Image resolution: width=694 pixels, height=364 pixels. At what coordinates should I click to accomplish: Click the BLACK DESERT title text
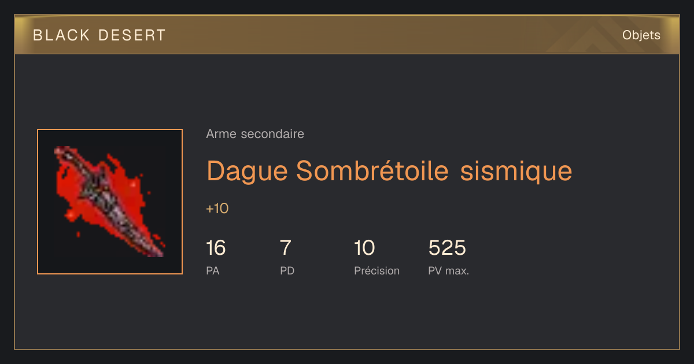[99, 35]
